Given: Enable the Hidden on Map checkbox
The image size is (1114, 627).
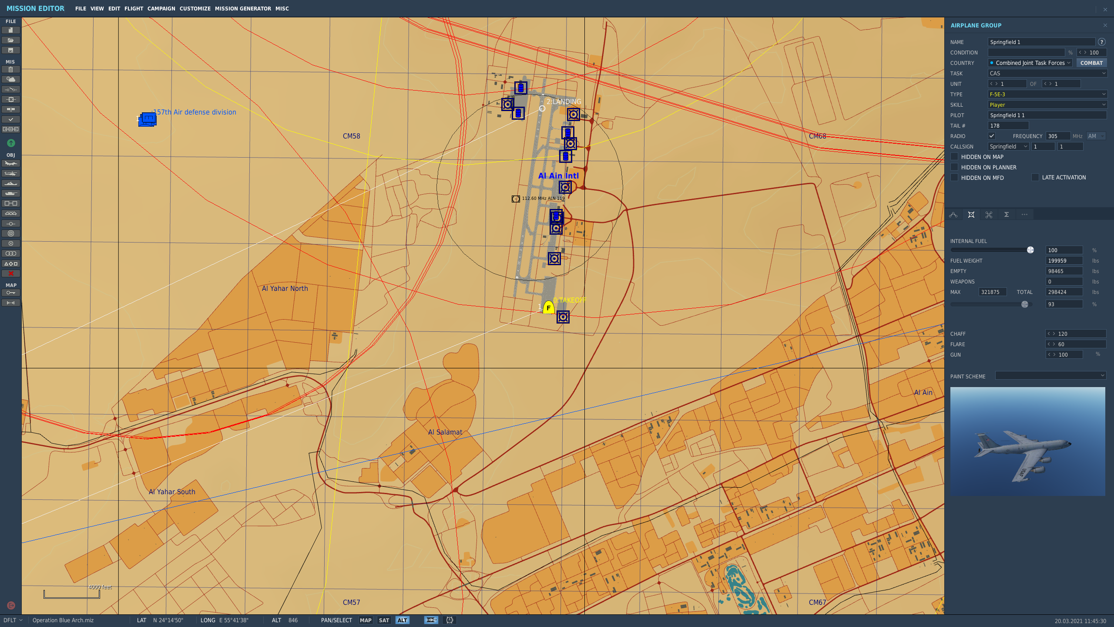Looking at the screenshot, I should coord(954,157).
